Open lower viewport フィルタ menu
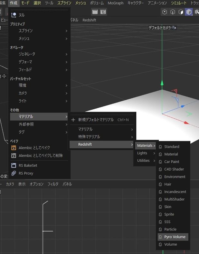This screenshot has height=254, width=199. pyautogui.click(x=53, y=184)
